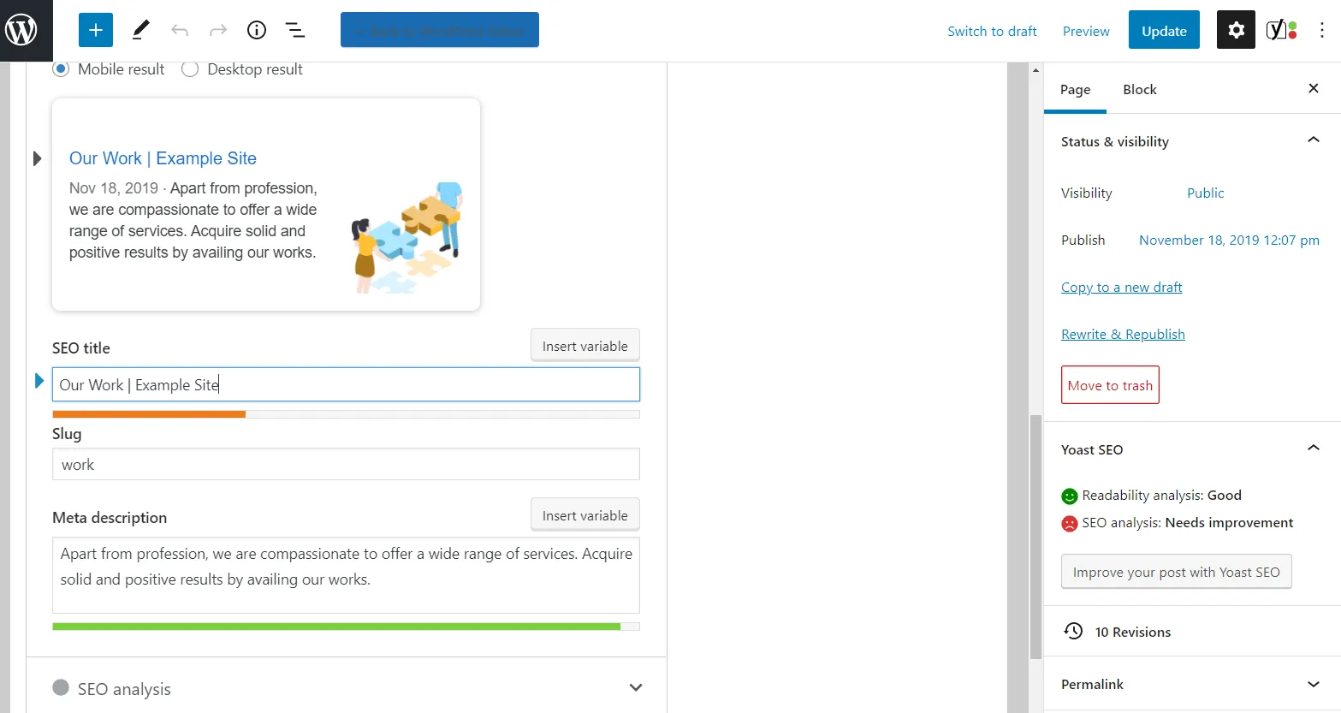The width and height of the screenshot is (1341, 713).
Task: Select the Desktop result radio button
Action: point(190,69)
